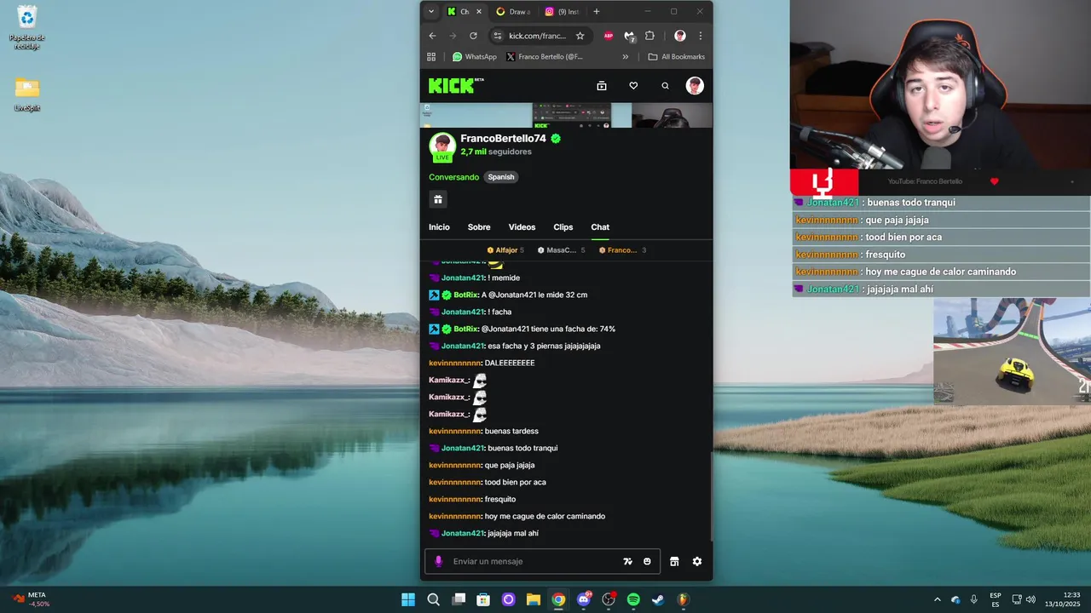Image resolution: width=1091 pixels, height=613 pixels.
Task: Click the FrancoBertello74 channel name
Action: 503,139
